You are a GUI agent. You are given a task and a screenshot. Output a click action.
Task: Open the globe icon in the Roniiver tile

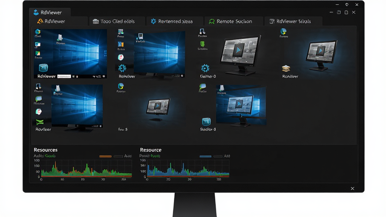283,31
